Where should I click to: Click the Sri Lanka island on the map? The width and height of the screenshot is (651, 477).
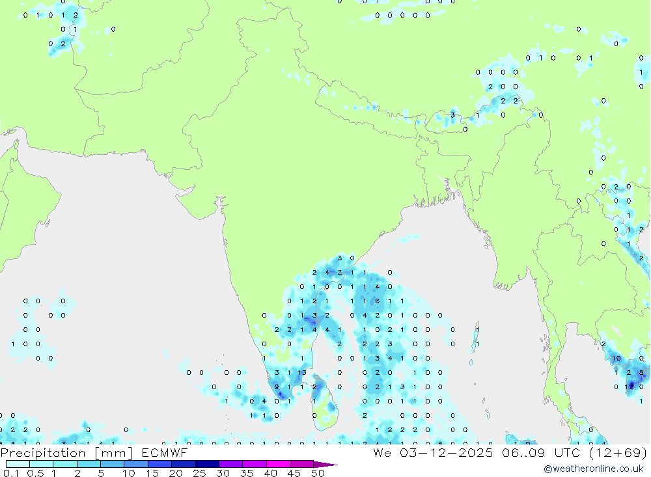click(325, 403)
